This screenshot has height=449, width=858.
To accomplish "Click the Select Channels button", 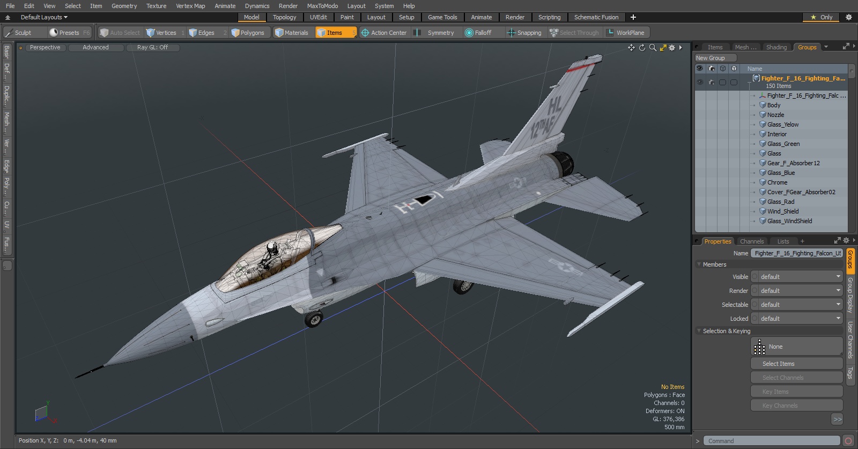I will point(797,378).
